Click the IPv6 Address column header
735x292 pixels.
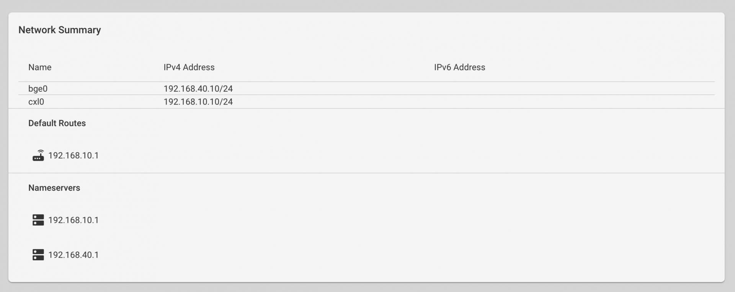(x=460, y=67)
